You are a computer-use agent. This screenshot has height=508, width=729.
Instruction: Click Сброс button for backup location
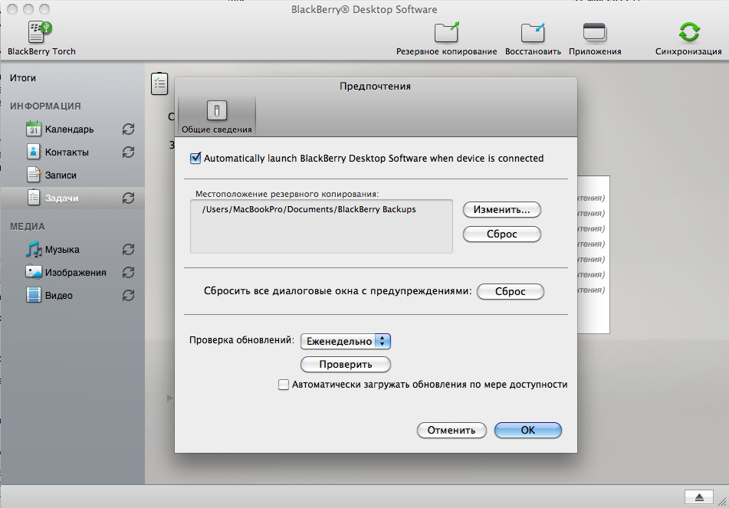(501, 234)
